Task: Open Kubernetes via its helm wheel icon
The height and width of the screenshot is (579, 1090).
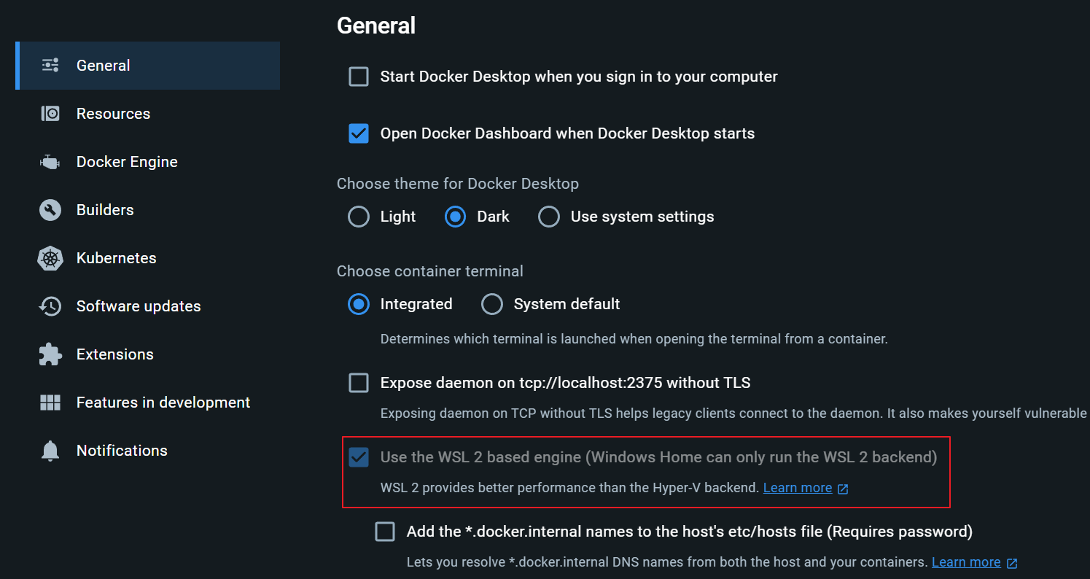Action: click(x=50, y=257)
